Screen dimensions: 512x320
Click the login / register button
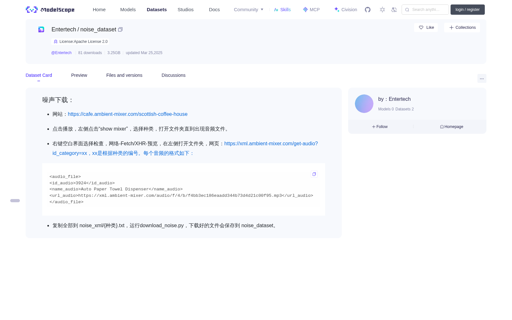pos(468,10)
